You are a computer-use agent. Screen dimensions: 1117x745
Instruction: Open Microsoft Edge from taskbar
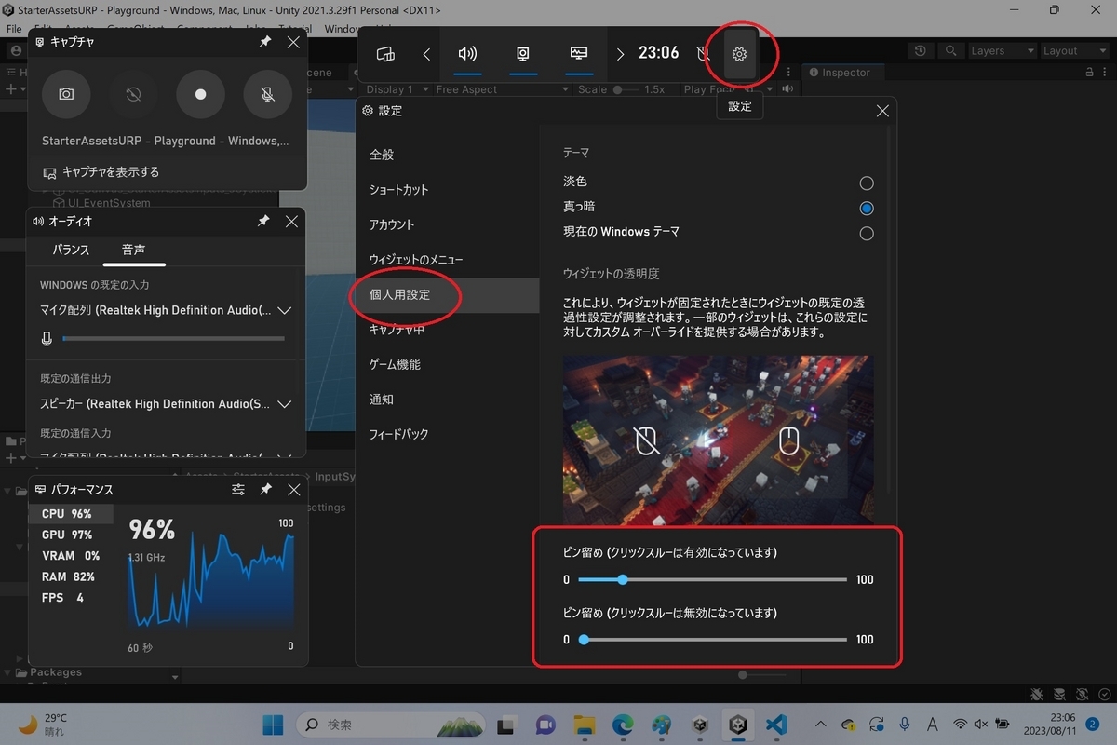pos(623,725)
